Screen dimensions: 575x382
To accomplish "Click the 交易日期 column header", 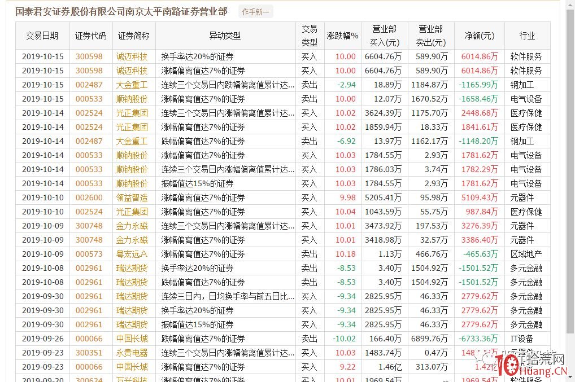I will click(42, 36).
